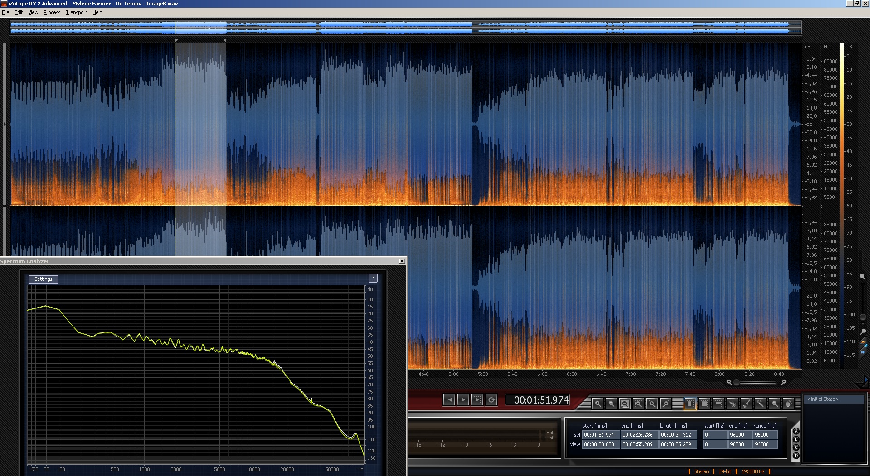Screen dimensions: 870x476
Task: Click the spectrogram color scale bar
Action: [842, 206]
